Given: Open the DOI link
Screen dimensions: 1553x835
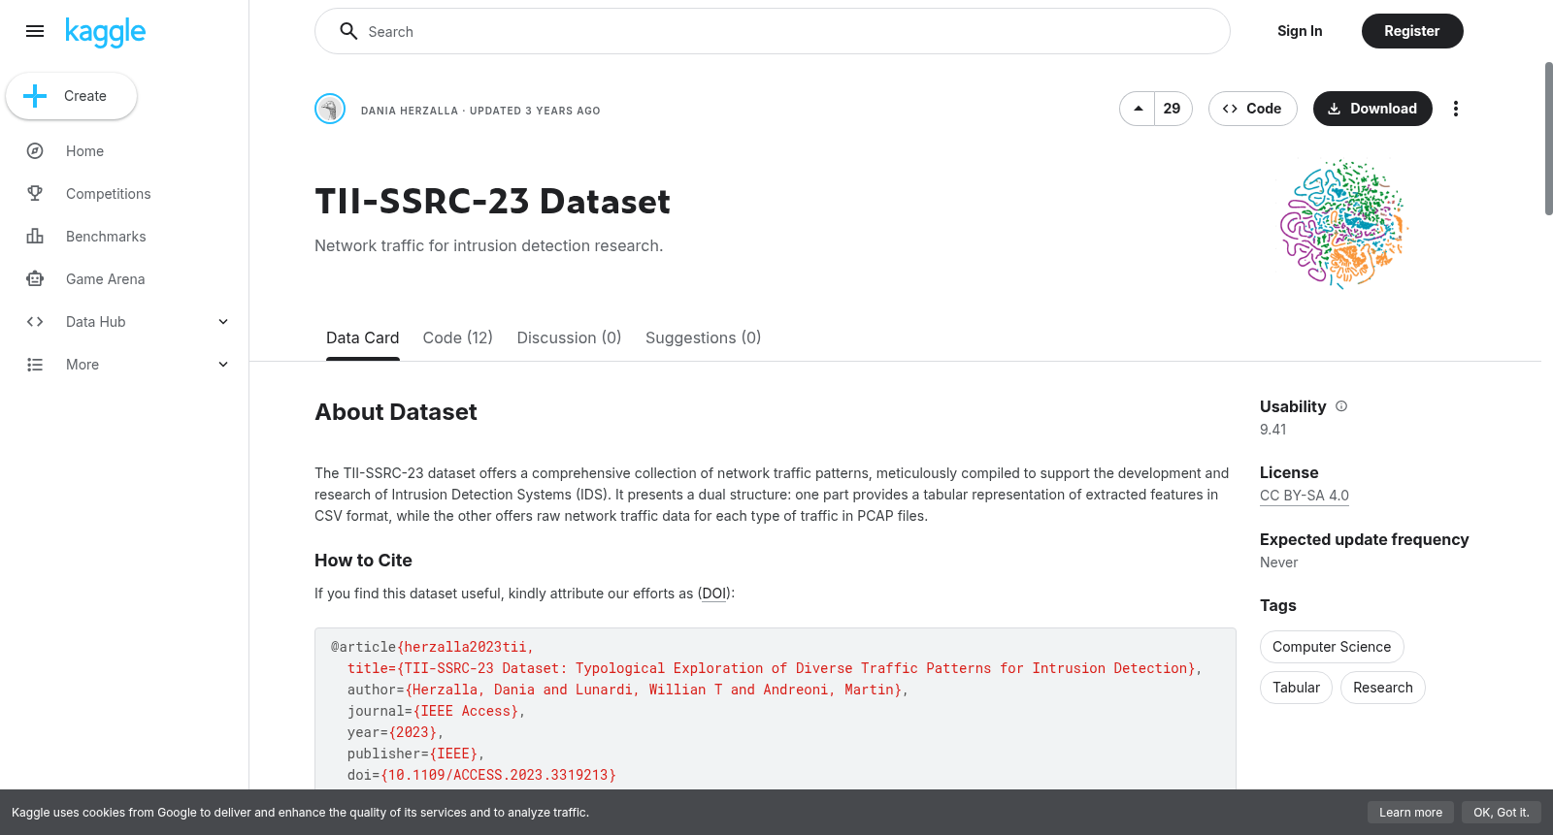Looking at the screenshot, I should [x=714, y=594].
